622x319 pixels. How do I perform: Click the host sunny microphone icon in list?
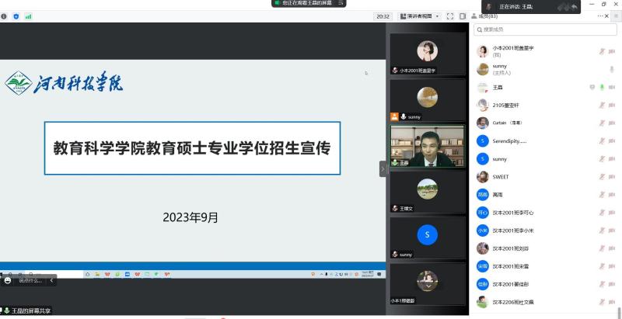click(612, 69)
